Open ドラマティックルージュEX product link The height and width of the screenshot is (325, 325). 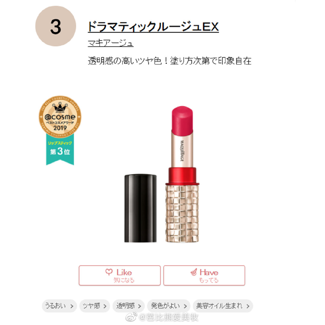click(153, 26)
